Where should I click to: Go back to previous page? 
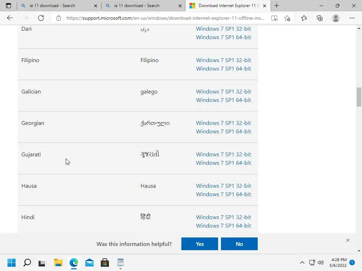[10, 18]
